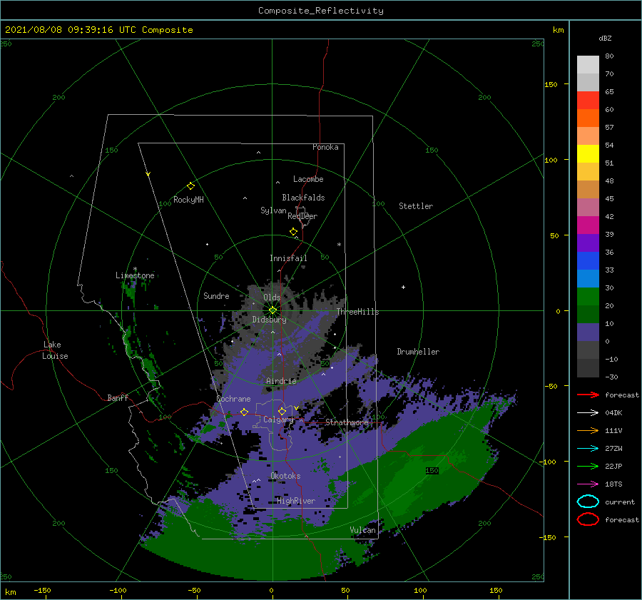Click the Drumheller label
642x600 pixels.
coord(418,352)
